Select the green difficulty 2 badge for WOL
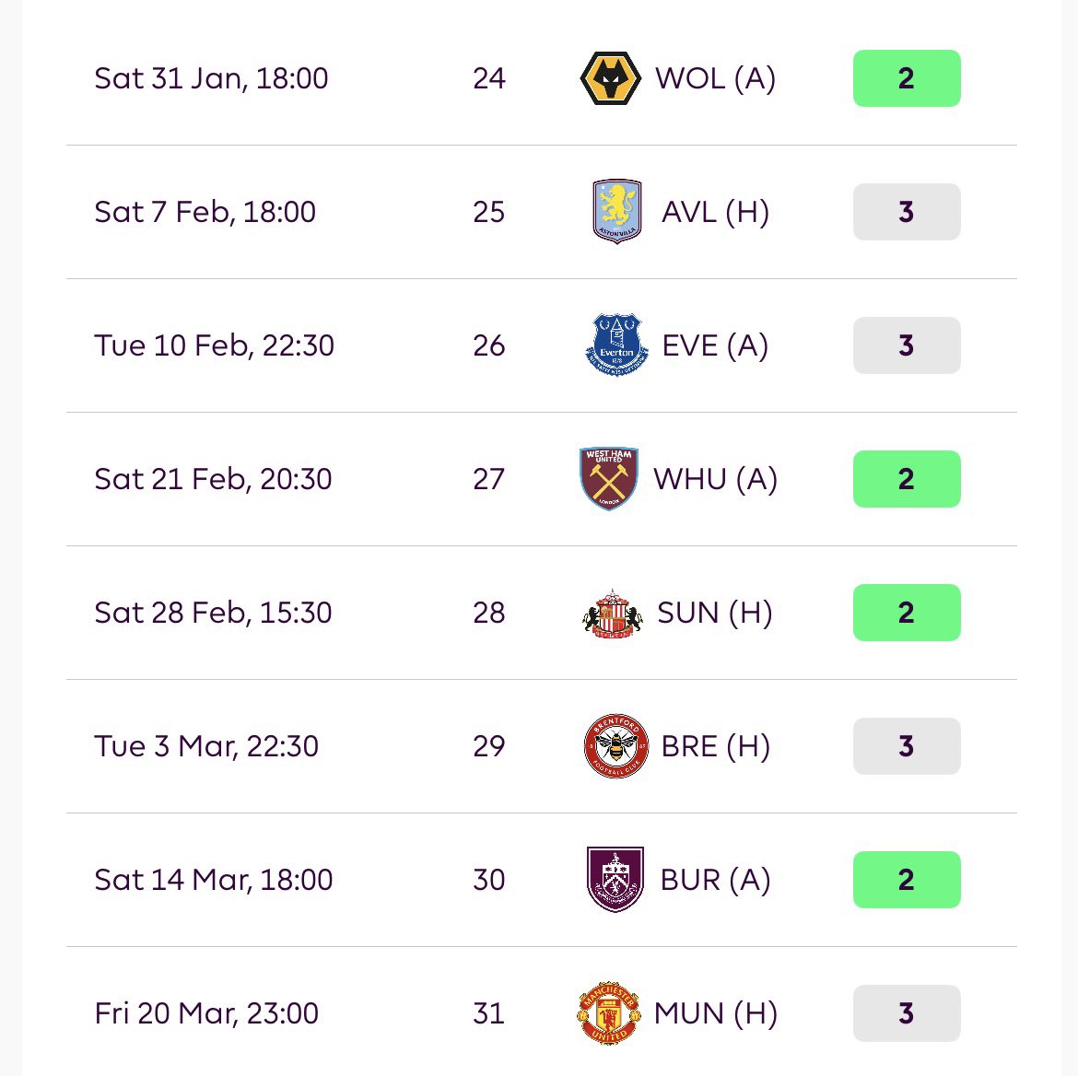Viewport: 1078px width, 1076px height. pyautogui.click(x=906, y=78)
